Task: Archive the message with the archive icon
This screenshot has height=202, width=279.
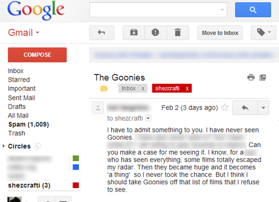Action: pos(134,33)
